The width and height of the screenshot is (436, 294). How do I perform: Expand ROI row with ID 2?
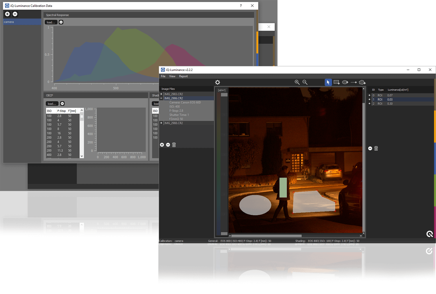[x=369, y=103]
